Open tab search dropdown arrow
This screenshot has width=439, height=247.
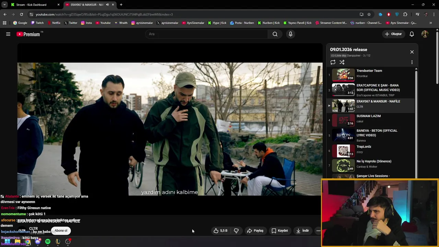[x=4, y=5]
